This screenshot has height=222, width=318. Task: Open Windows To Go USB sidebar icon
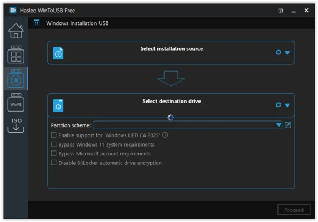(16, 54)
